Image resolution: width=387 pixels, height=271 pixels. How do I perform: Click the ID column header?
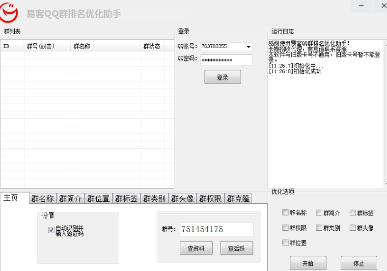12,46
